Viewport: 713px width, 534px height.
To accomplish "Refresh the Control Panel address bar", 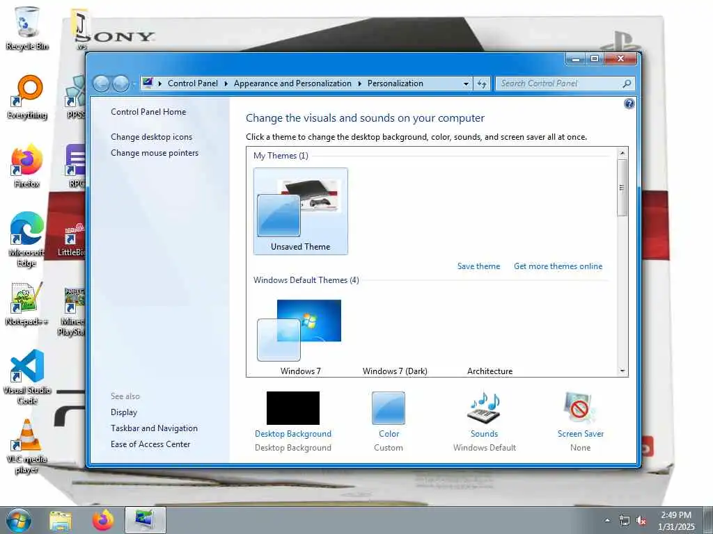I will [x=482, y=83].
